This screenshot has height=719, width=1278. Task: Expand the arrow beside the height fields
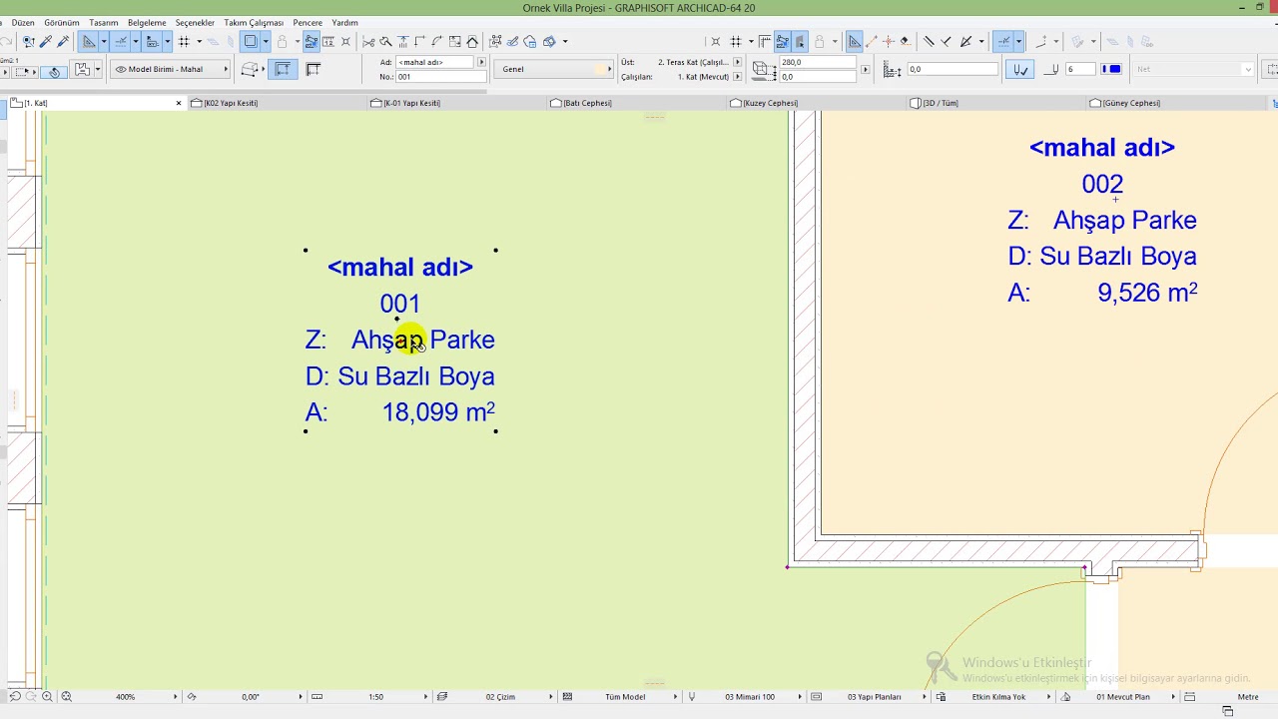(x=865, y=70)
